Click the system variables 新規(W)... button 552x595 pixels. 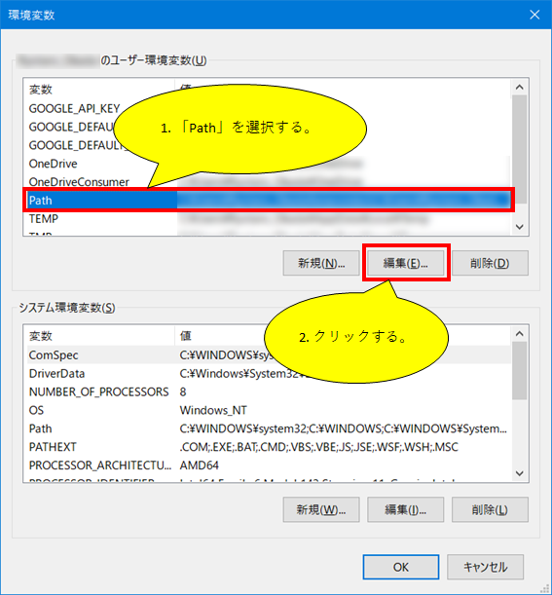coord(321,509)
